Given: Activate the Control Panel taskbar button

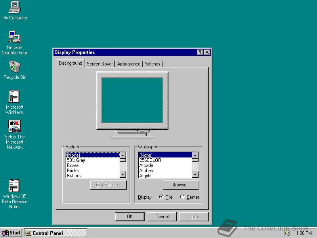Looking at the screenshot, I should click(x=55, y=233).
